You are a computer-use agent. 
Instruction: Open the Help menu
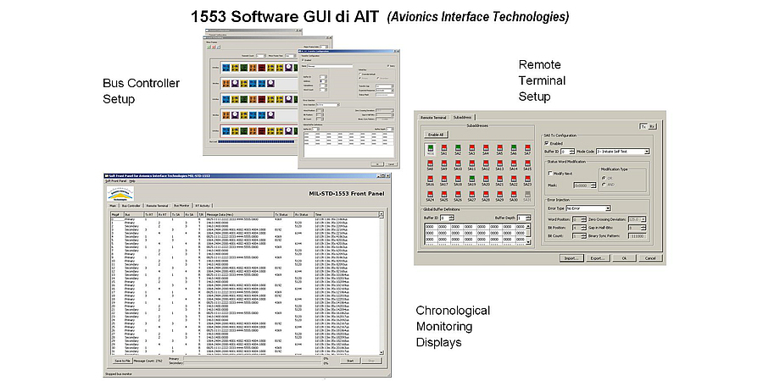coord(132,181)
